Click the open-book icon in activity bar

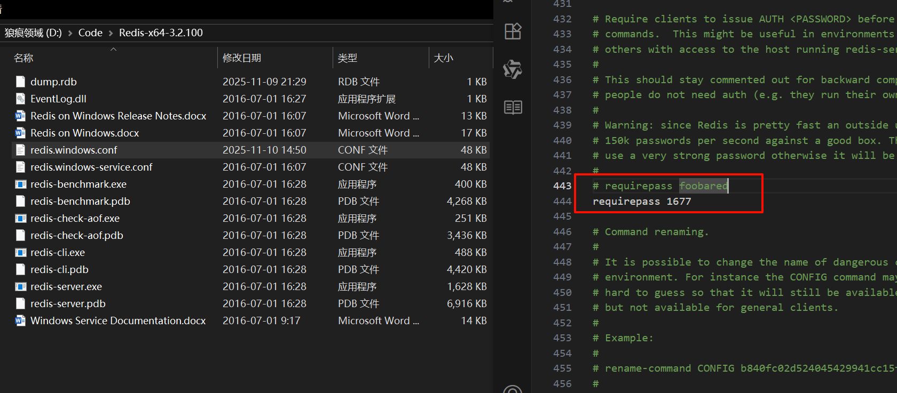pyautogui.click(x=513, y=107)
